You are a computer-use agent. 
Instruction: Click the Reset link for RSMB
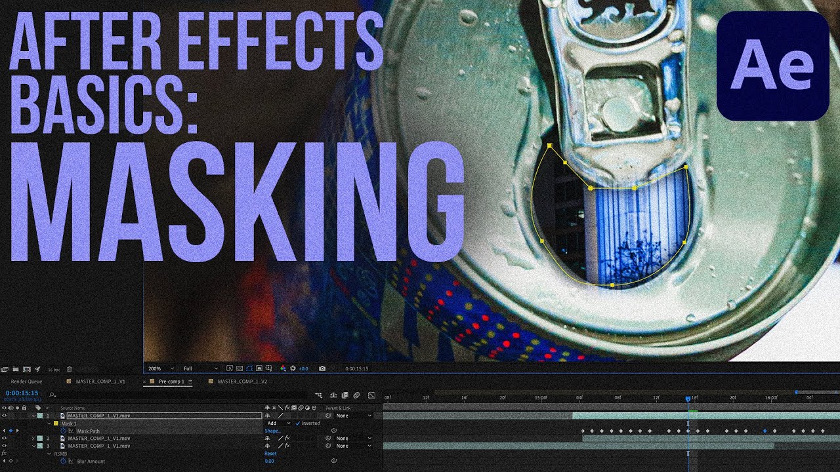(x=270, y=454)
